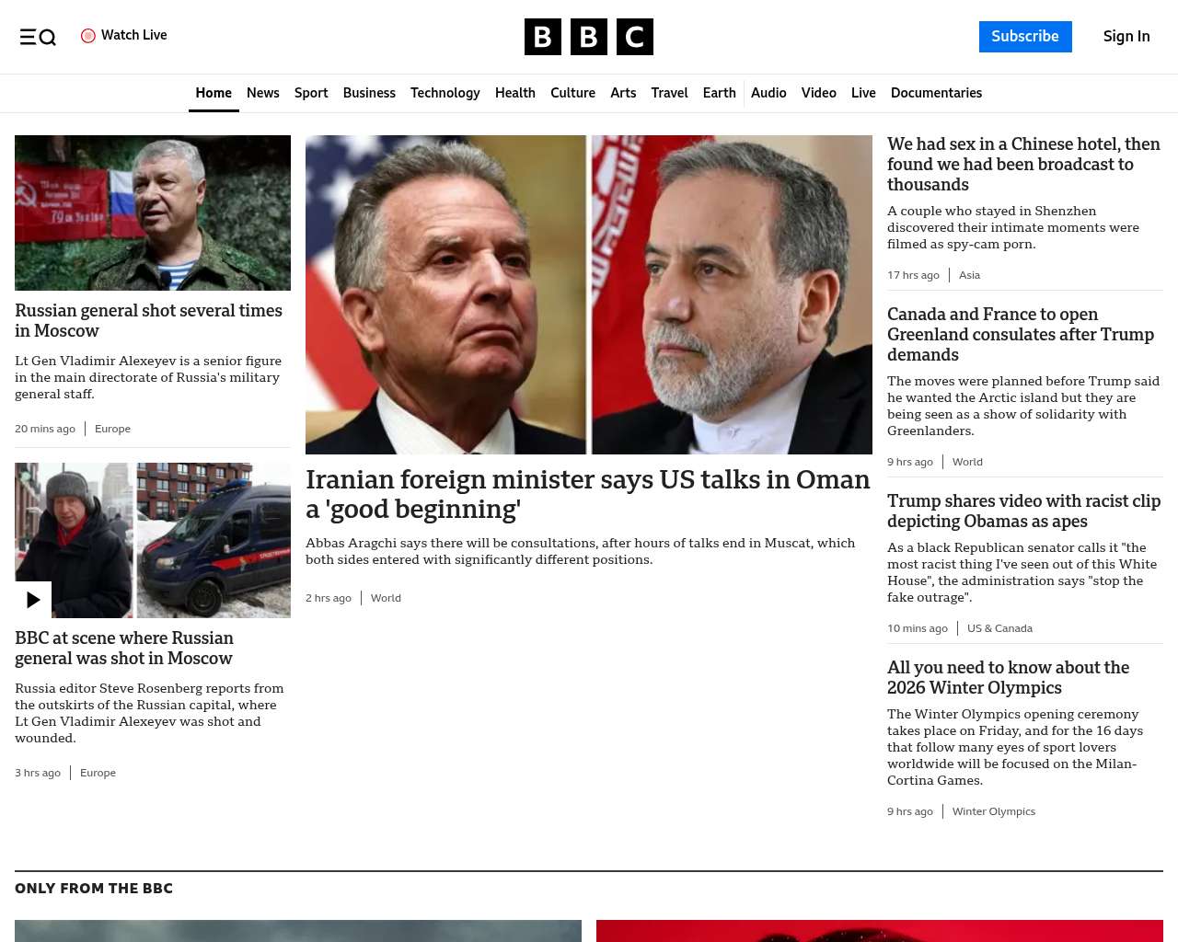The height and width of the screenshot is (942, 1178).
Task: Open 'Trump shares video with racist clip' headline
Action: click(1023, 511)
